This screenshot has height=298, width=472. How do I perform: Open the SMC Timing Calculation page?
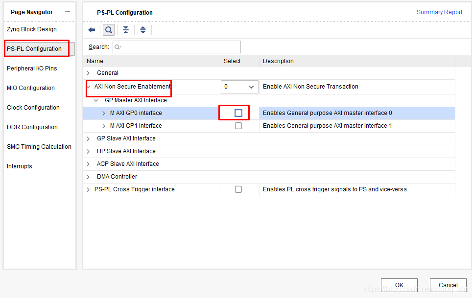pos(39,146)
